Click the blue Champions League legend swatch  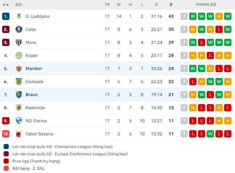click(x=6, y=147)
